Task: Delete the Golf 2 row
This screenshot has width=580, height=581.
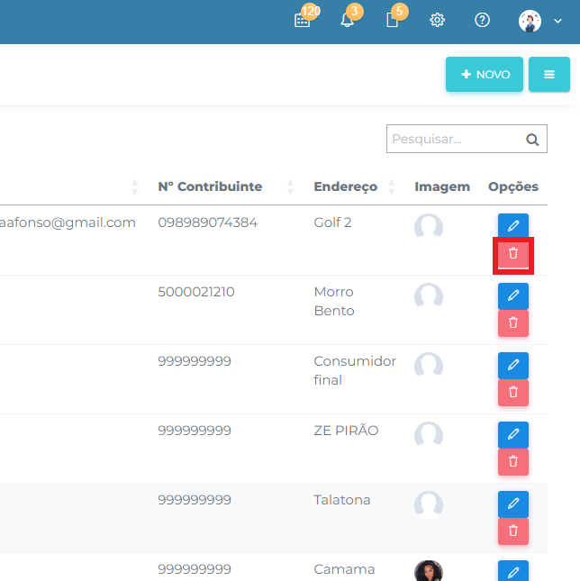Action: pyautogui.click(x=512, y=254)
